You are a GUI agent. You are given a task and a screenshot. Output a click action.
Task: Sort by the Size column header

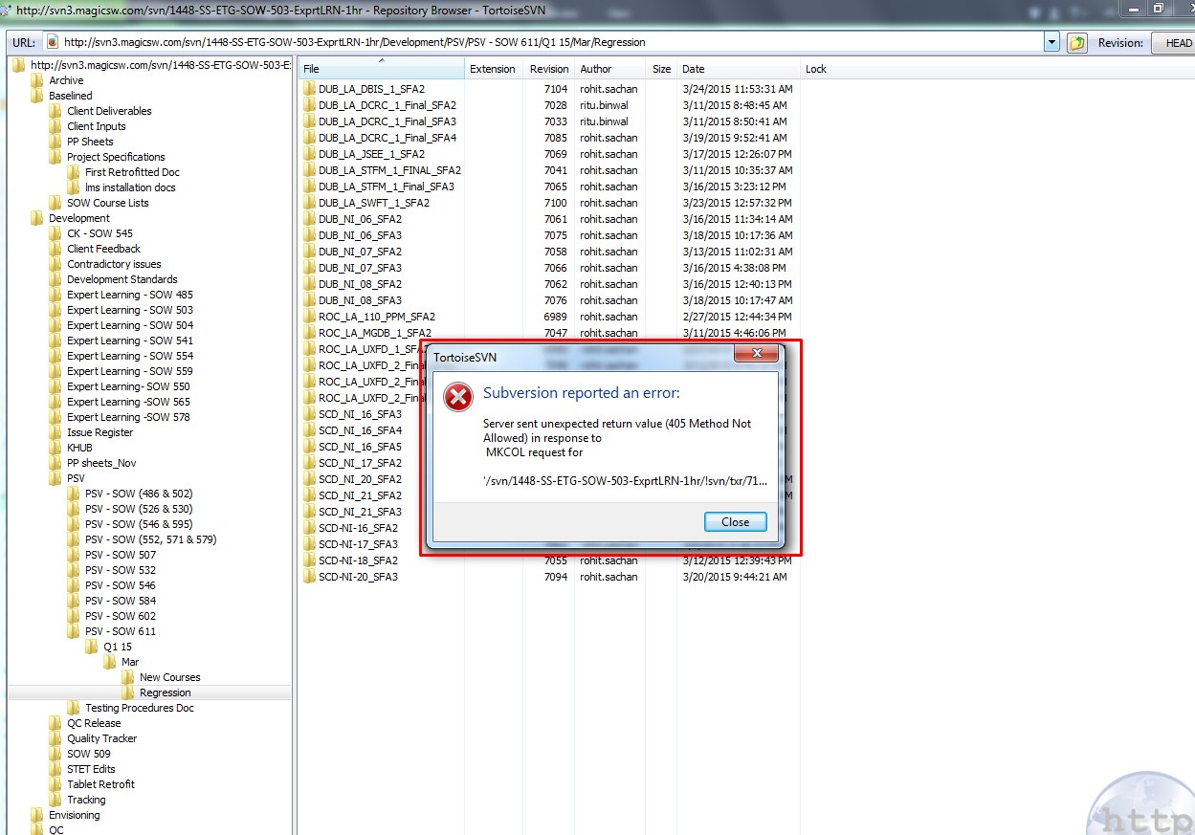click(661, 69)
